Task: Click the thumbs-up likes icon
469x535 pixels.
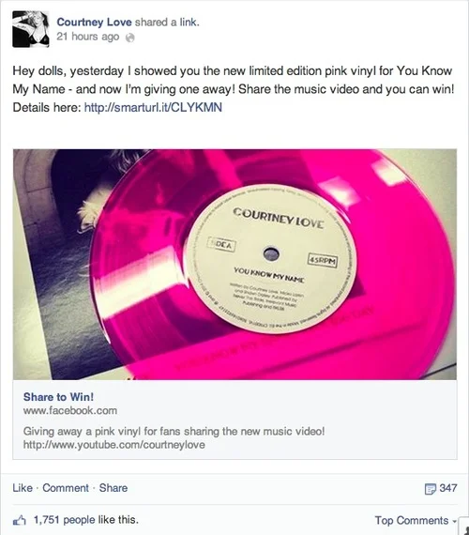Action: coord(19,520)
